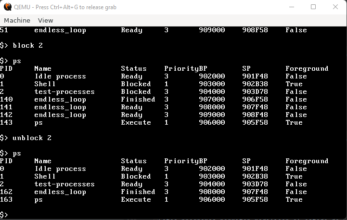Close the QEMU window
Viewport: 347px width, 220px height.
click(335, 7)
